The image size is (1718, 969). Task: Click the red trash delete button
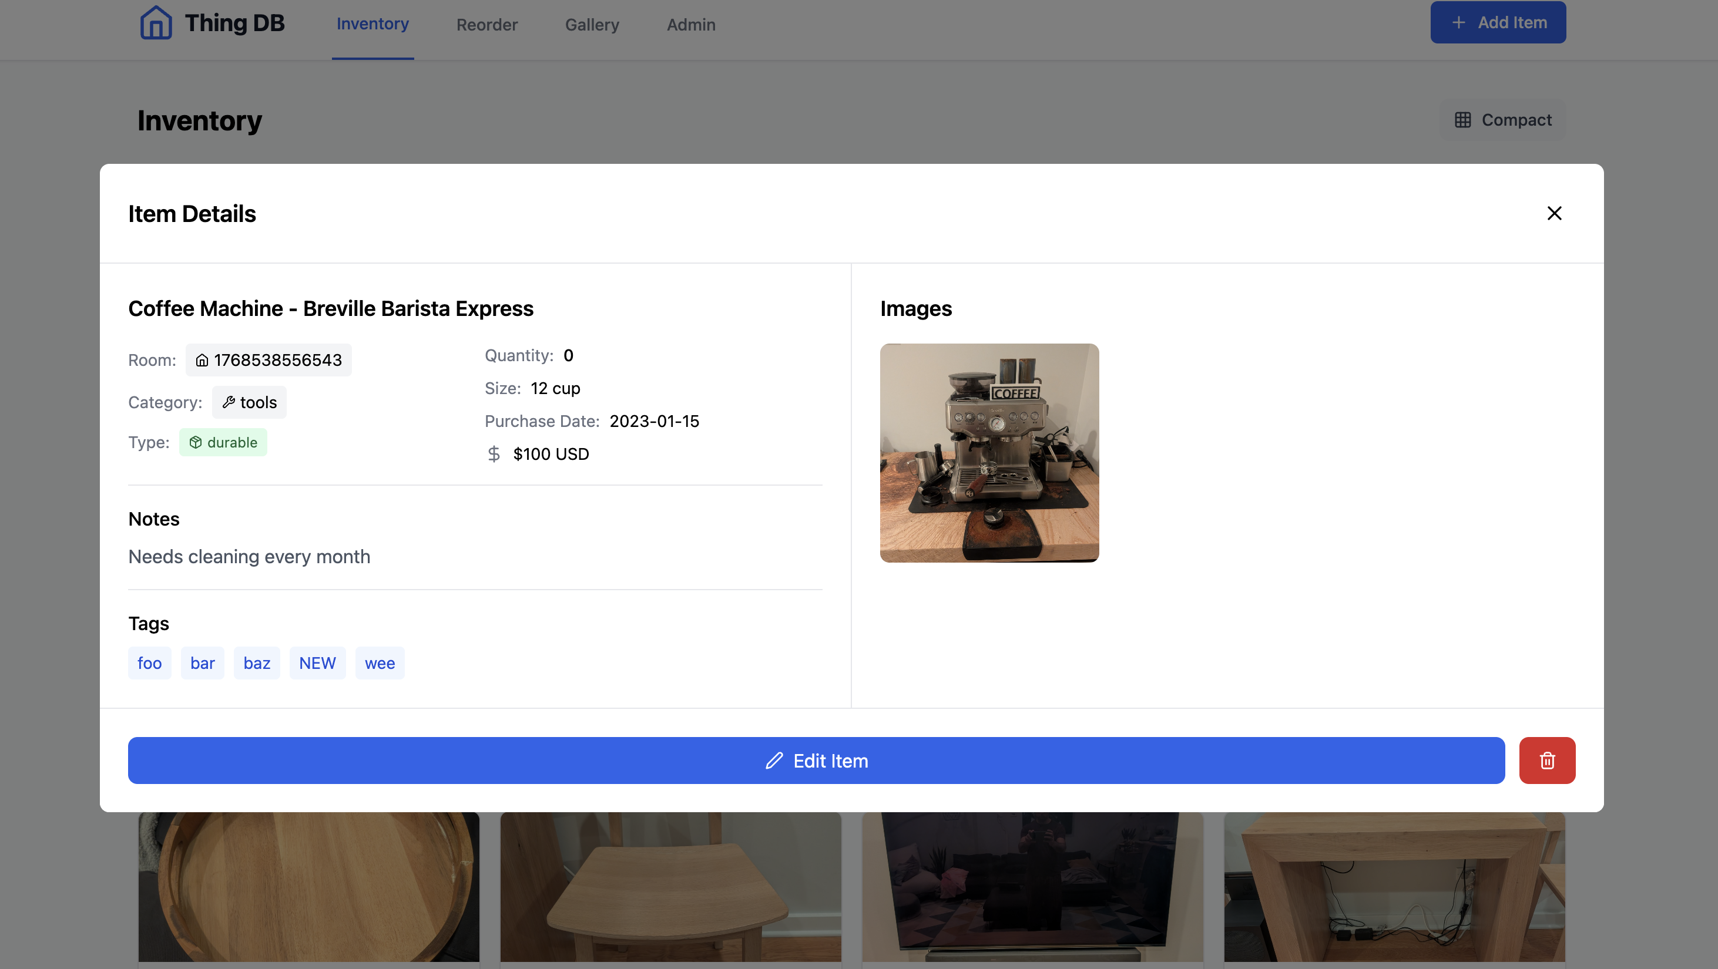click(x=1547, y=761)
